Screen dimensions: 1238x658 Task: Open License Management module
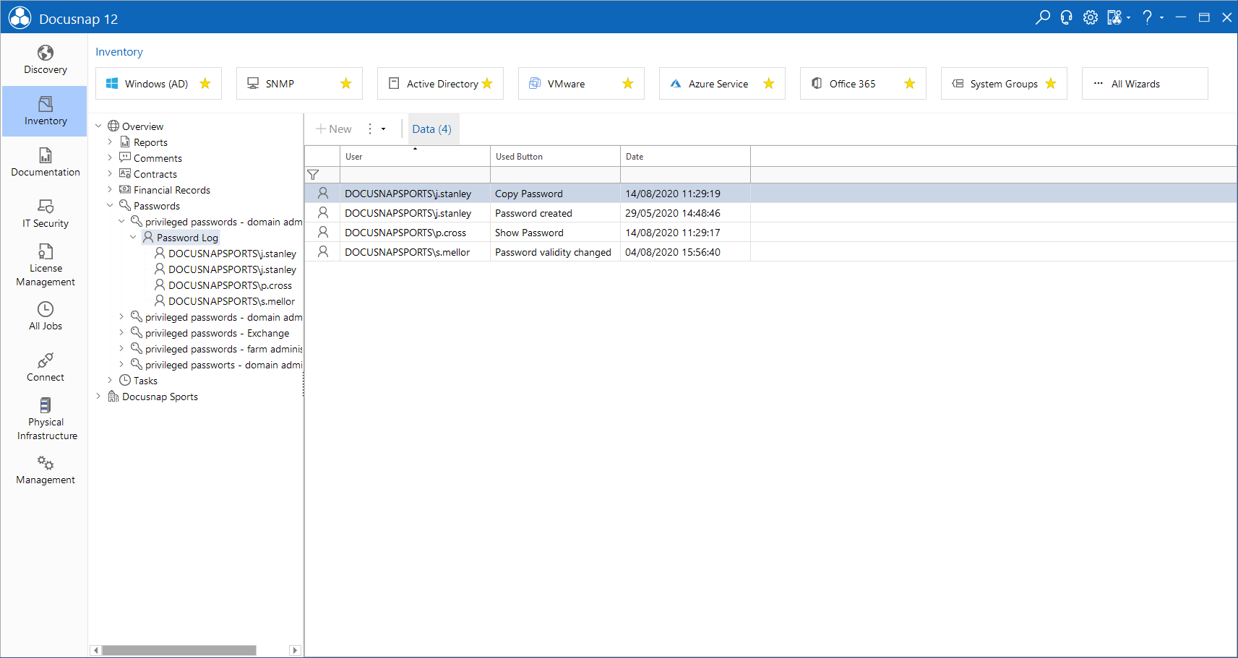[x=45, y=265]
